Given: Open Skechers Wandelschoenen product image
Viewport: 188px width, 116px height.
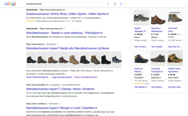Looking at the screenshot, I should coord(158,18).
